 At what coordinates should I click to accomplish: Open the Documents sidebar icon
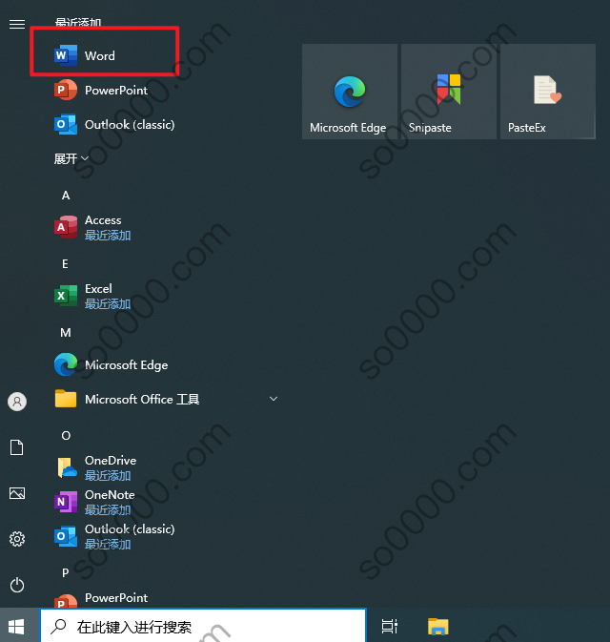point(17,447)
